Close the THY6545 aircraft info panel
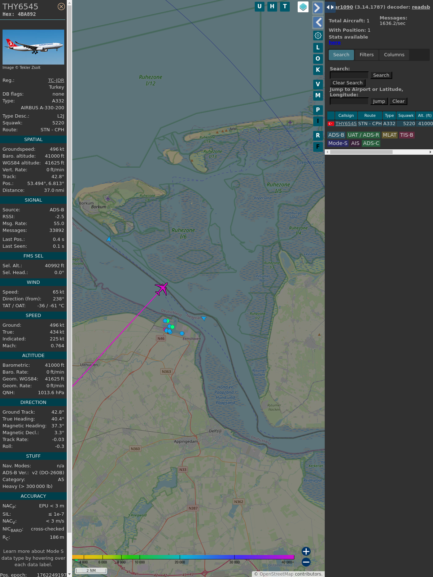The image size is (433, 577). (x=61, y=6)
